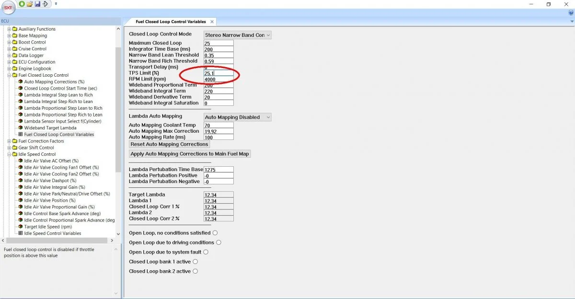Open the quick access toolbar customize arrow

[x=56, y=4]
